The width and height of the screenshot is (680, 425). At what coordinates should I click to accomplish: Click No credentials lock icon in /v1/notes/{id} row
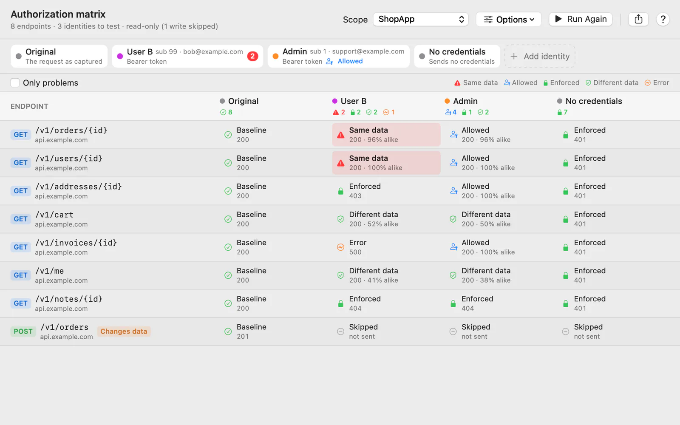(x=566, y=303)
